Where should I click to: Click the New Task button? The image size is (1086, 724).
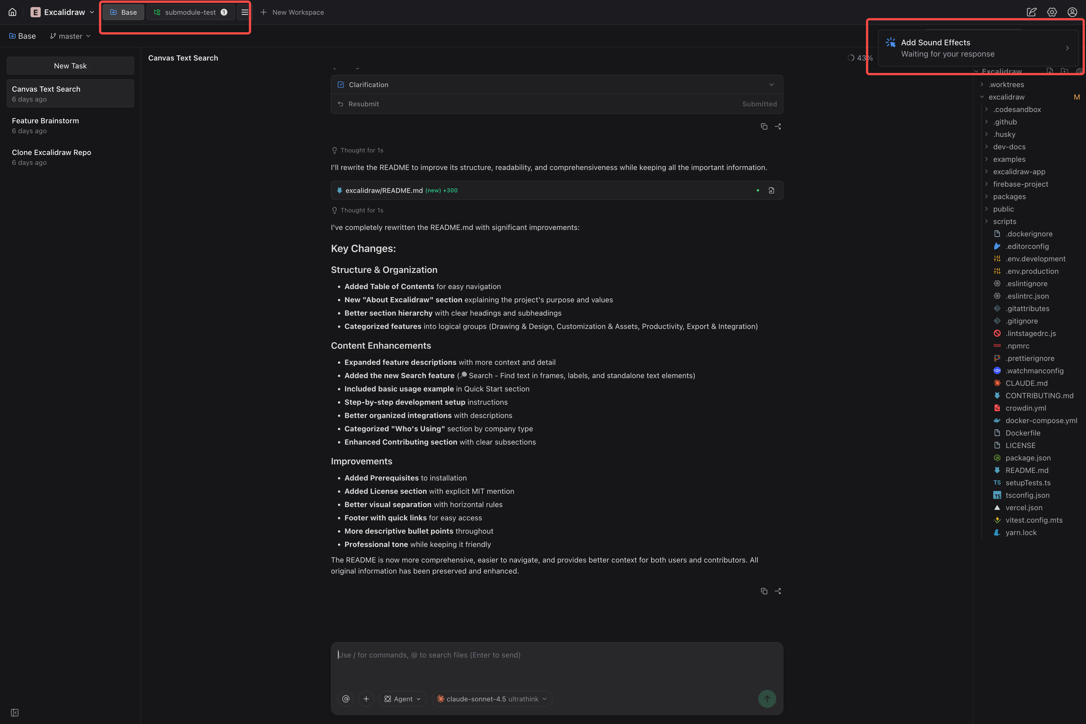[x=70, y=66]
